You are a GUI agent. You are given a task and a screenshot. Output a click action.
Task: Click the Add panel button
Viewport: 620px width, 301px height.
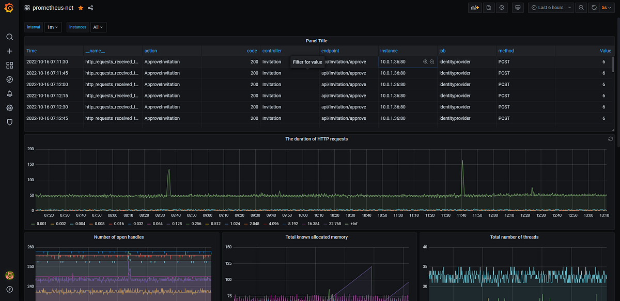pyautogui.click(x=474, y=8)
